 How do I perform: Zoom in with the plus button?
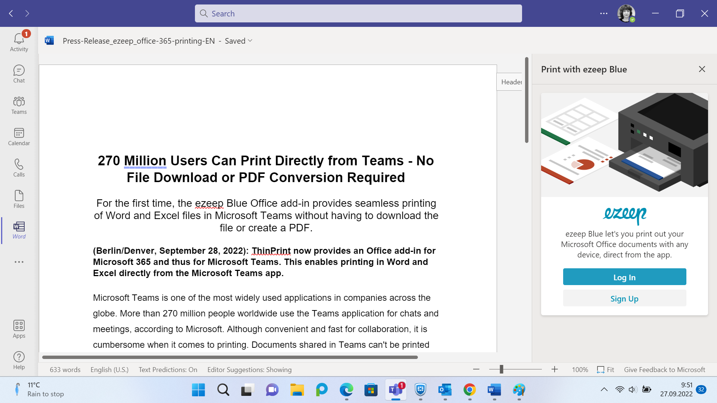point(555,369)
